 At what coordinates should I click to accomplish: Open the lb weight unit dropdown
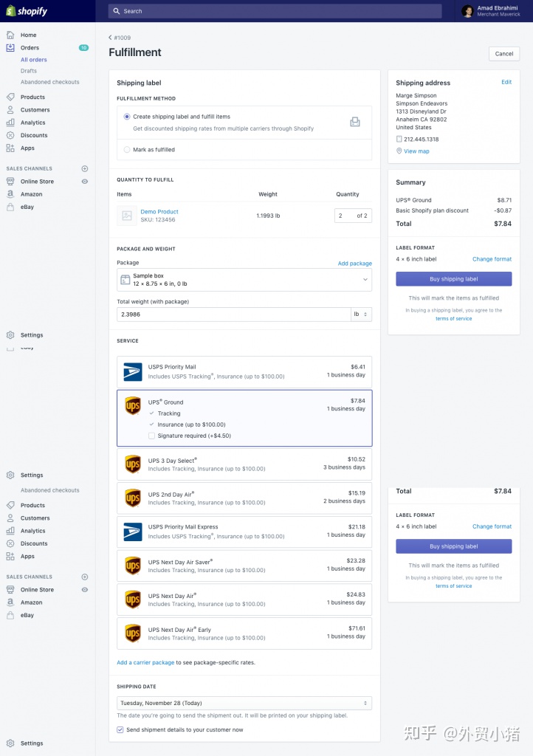tap(361, 314)
